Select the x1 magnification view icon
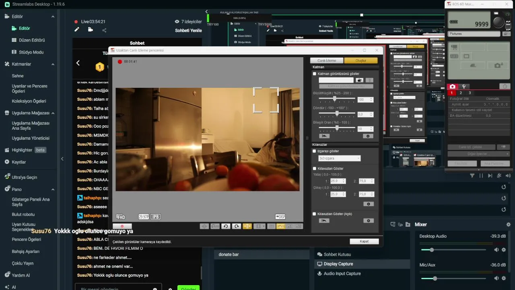Screen dimensions: 515x290 coord(281,226)
